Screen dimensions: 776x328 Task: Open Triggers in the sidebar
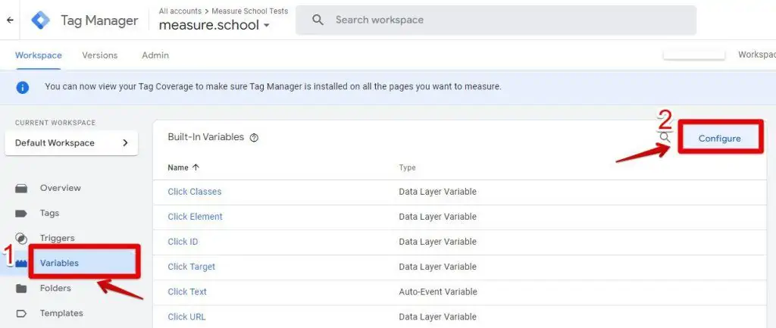pos(57,238)
